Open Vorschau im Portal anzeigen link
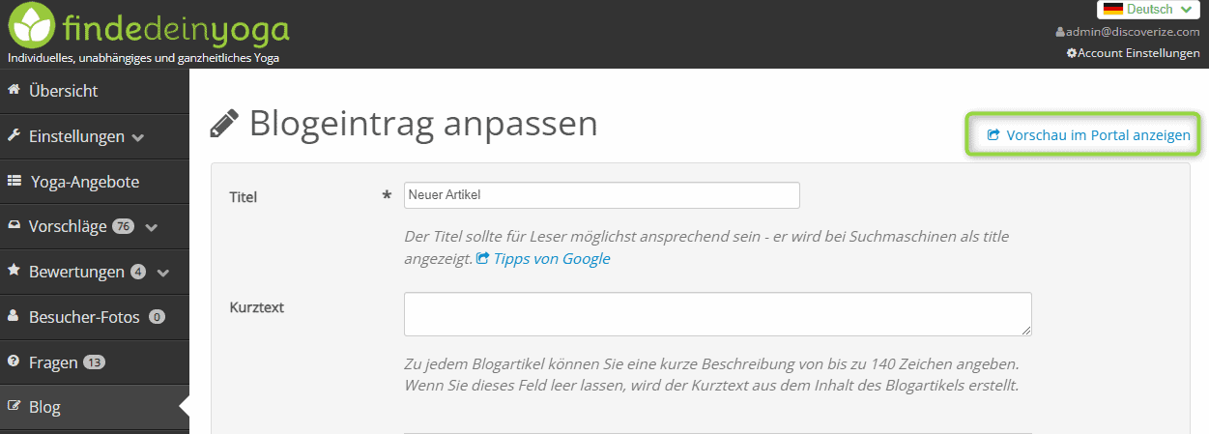Image resolution: width=1209 pixels, height=434 pixels. 1088,135
